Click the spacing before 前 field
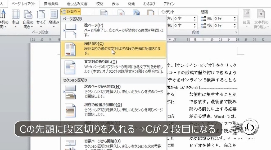The image size is (271, 150). pos(223,19)
